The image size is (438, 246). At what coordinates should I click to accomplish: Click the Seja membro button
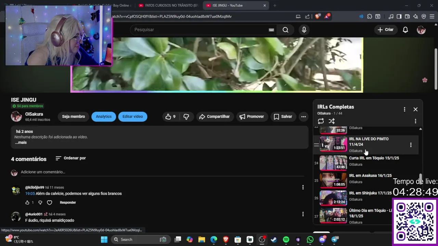tap(73, 117)
